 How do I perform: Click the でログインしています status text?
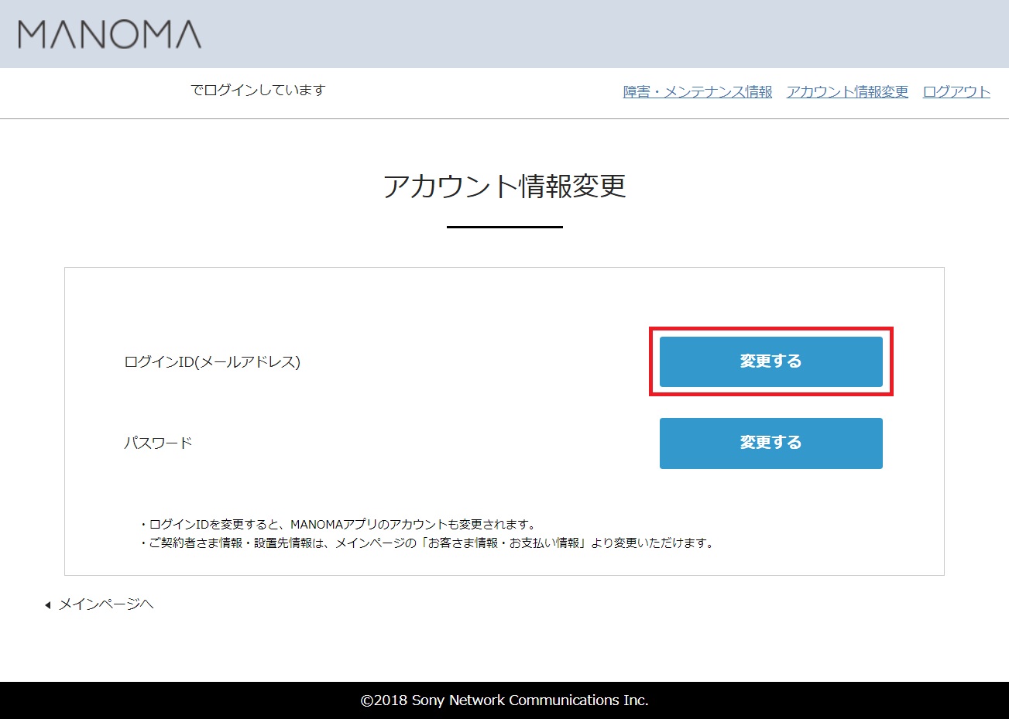coord(258,90)
